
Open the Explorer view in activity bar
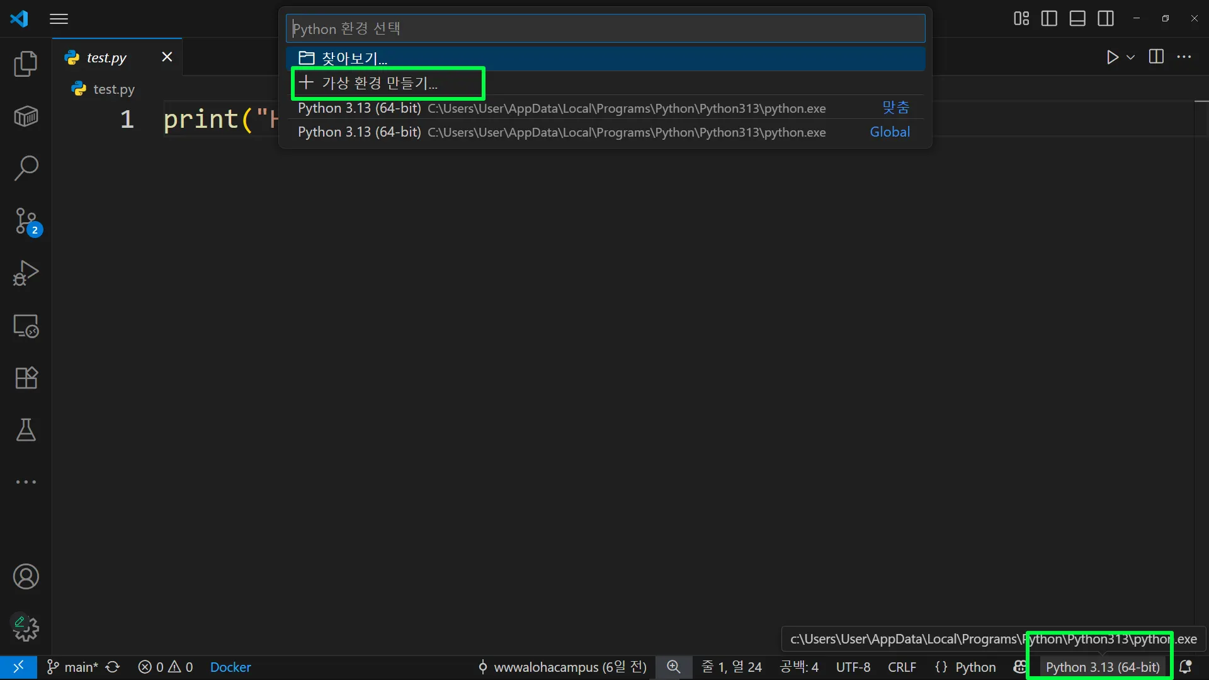tap(26, 64)
